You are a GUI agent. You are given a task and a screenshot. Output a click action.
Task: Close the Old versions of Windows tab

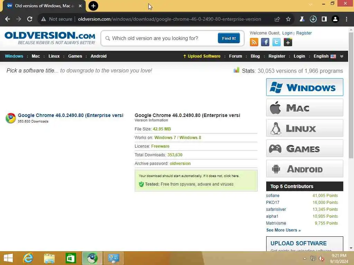[x=80, y=6]
